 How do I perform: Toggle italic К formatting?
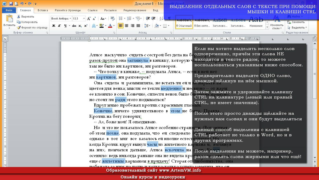(x=59, y=26)
